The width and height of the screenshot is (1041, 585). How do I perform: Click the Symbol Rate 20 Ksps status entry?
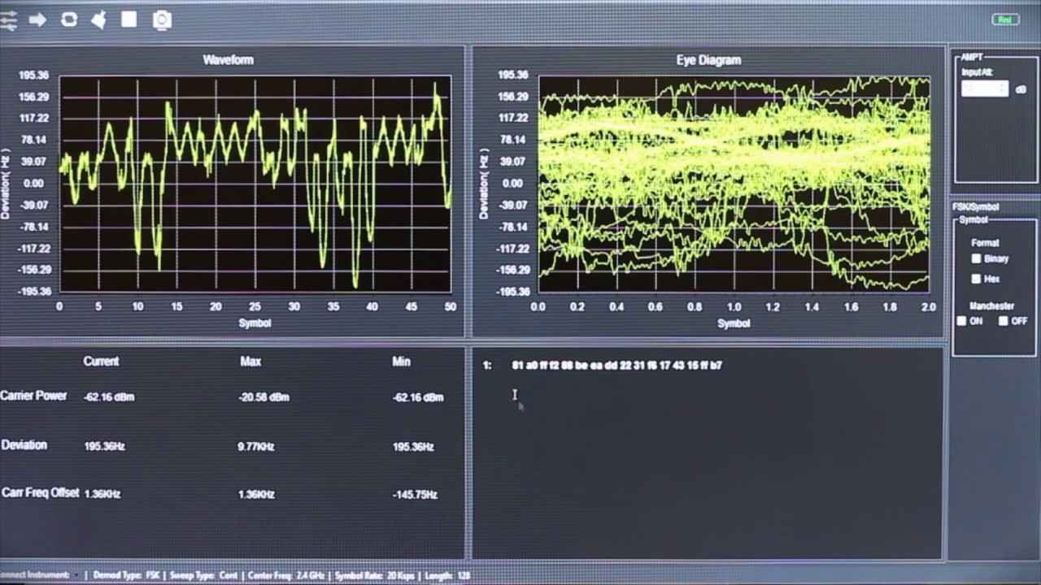(x=374, y=575)
